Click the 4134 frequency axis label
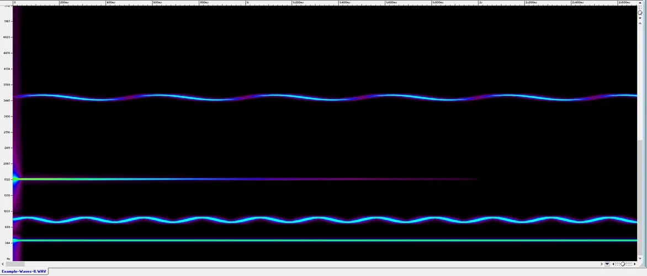The width and height of the screenshot is (647, 276). pos(7,69)
